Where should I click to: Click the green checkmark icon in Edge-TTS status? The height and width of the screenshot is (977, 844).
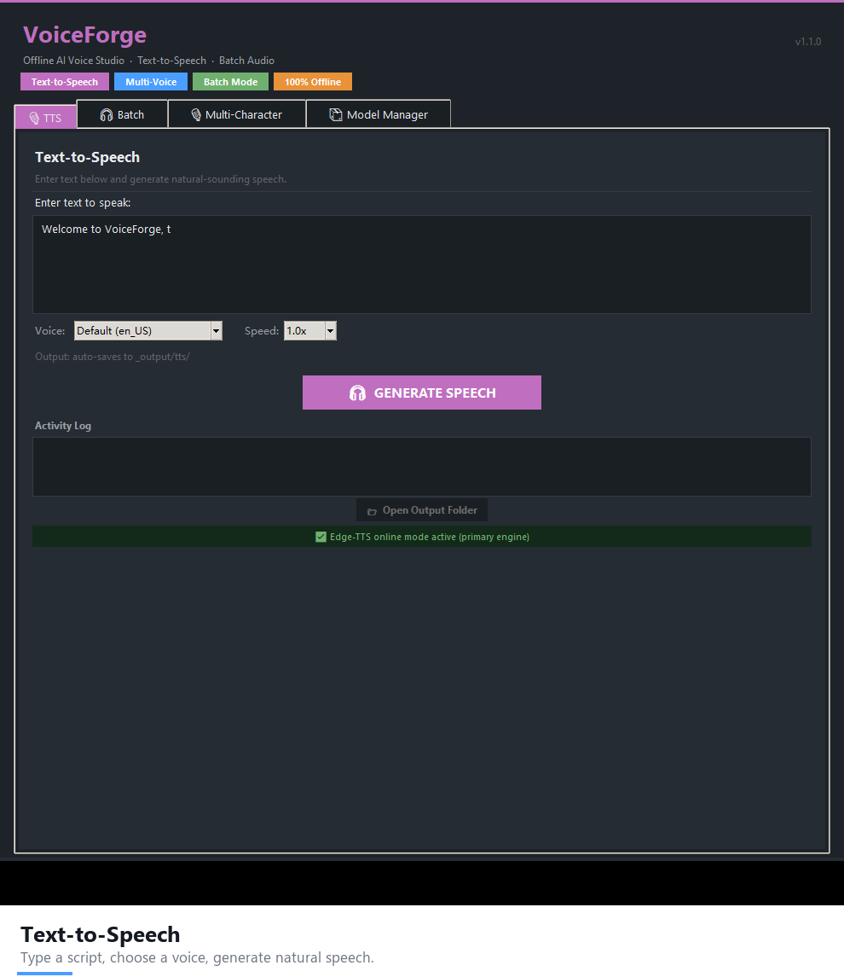[x=321, y=537]
